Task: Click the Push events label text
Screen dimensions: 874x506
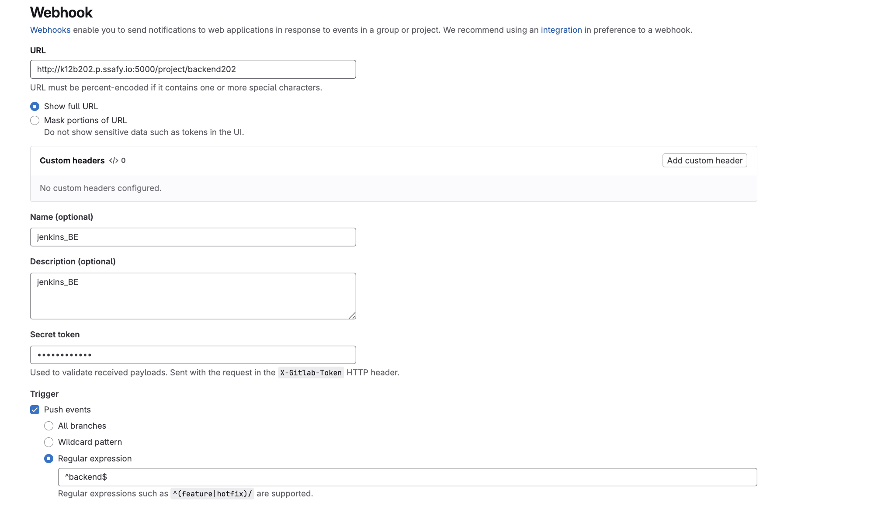Action: (67, 409)
